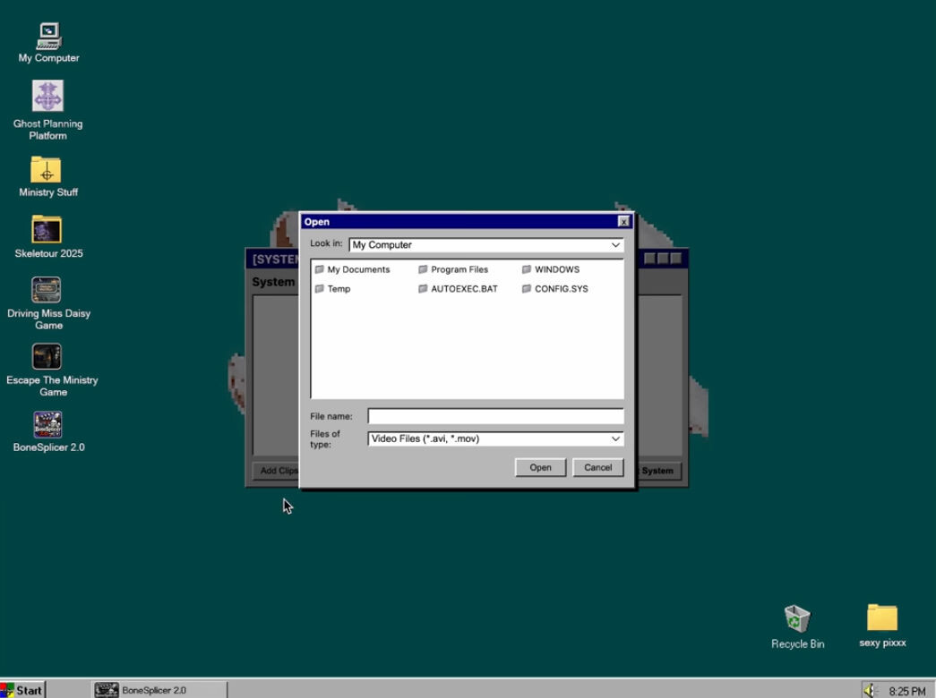936x698 pixels.
Task: Open the My Computer desktop icon
Action: click(x=48, y=42)
